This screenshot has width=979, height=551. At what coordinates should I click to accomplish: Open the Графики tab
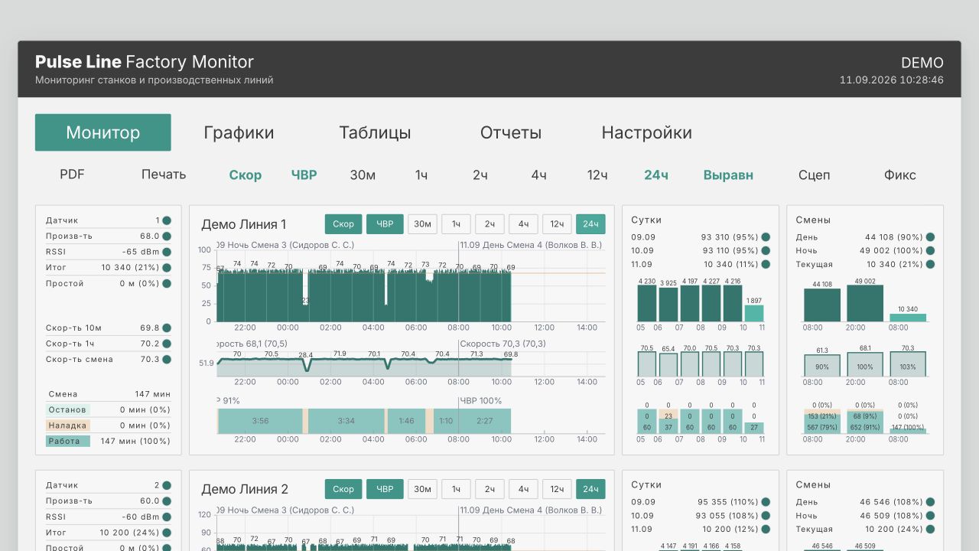pyautogui.click(x=239, y=132)
